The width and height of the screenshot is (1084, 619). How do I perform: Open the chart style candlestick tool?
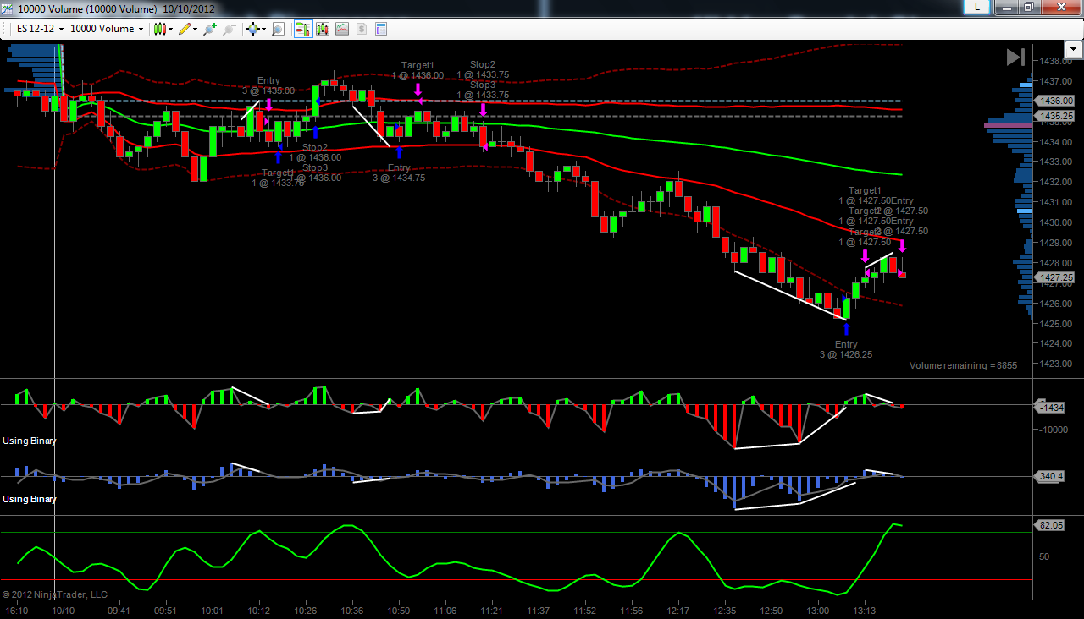tap(159, 29)
